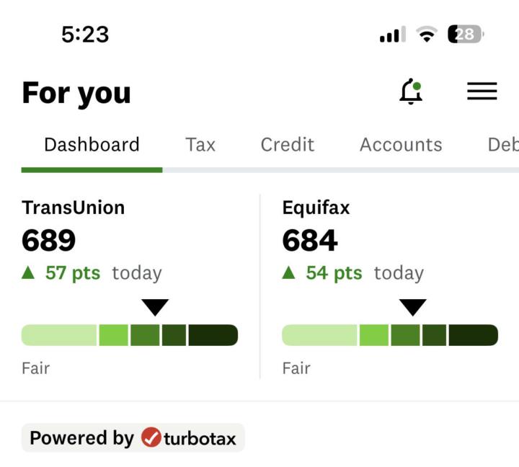Tap the green up arrow beside 57 pts

click(x=29, y=272)
